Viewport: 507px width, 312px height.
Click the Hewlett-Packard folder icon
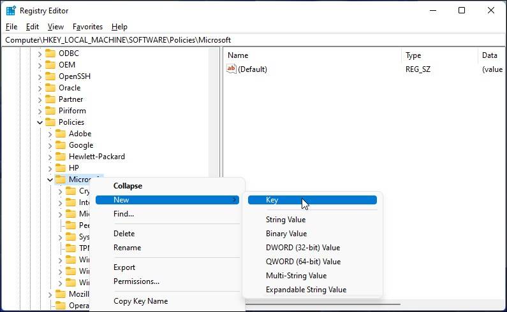[61, 157]
